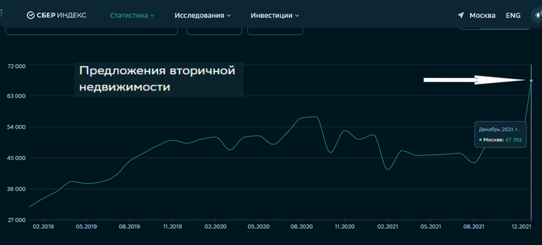Click the location arrow icon near Москва
Image resolution: width=542 pixels, height=245 pixels.
pyautogui.click(x=461, y=15)
